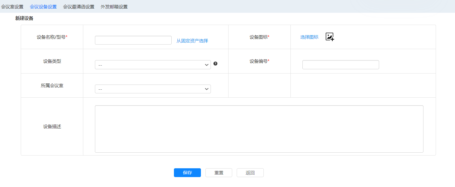
Task: Open the 设备类型 dropdown
Action: (153, 65)
